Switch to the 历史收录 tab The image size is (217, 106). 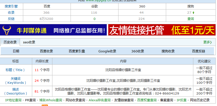click(10, 42)
